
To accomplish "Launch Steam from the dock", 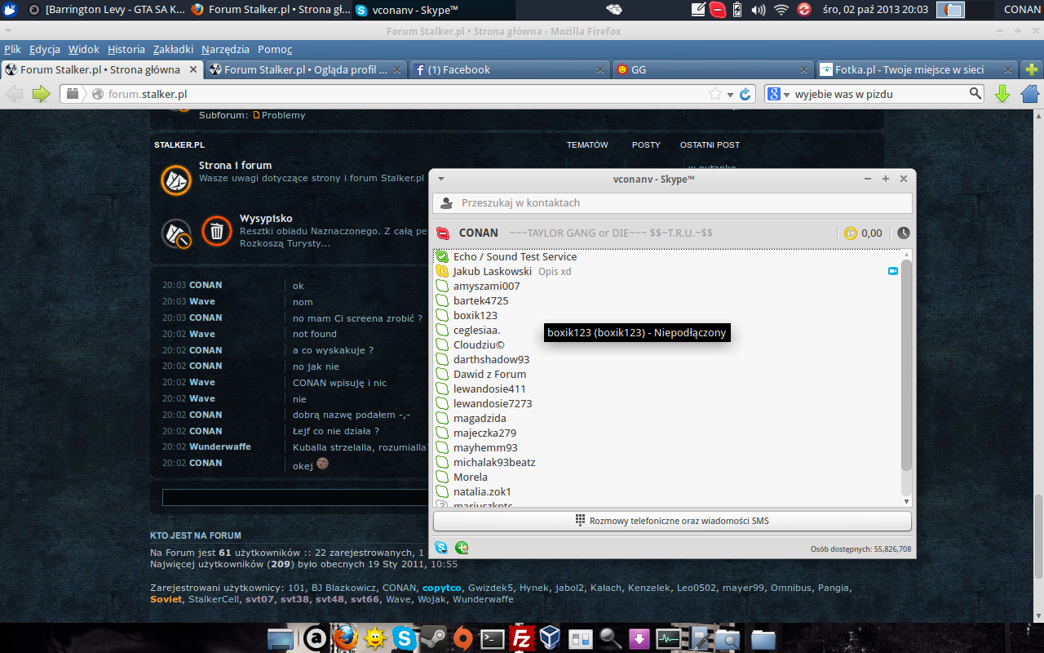I will [433, 637].
